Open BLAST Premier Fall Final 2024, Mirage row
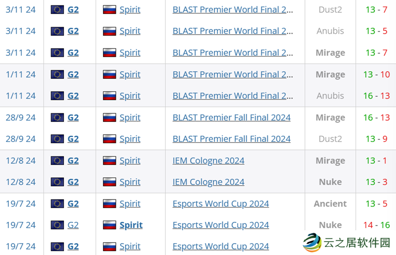Image resolution: width=396 pixels, height=255 pixels. [x=231, y=117]
